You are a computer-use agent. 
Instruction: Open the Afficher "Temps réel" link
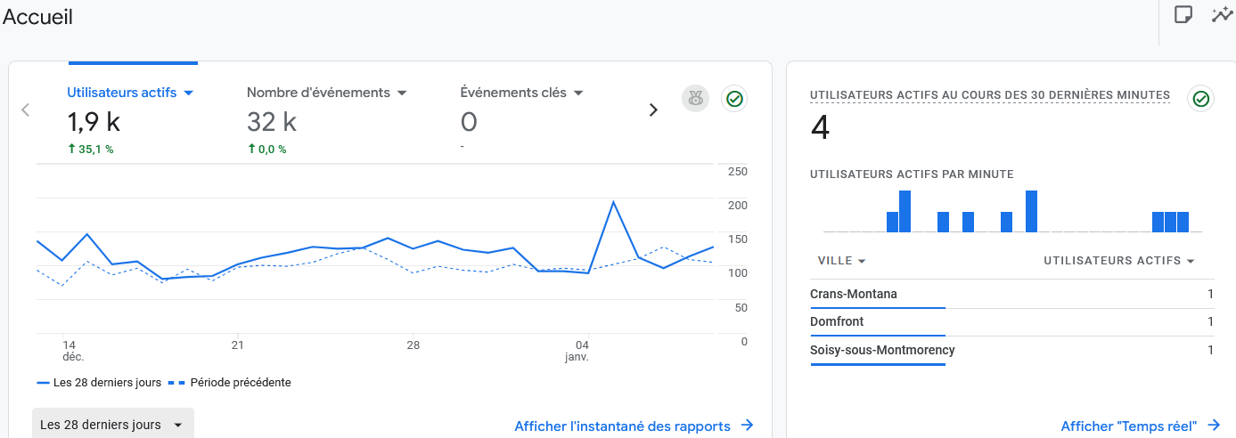coord(1128,426)
